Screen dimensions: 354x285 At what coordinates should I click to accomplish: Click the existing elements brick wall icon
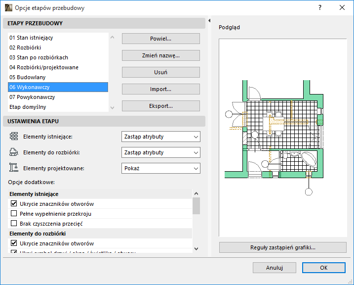click(14, 137)
